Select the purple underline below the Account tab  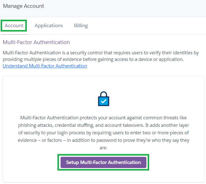14,34
